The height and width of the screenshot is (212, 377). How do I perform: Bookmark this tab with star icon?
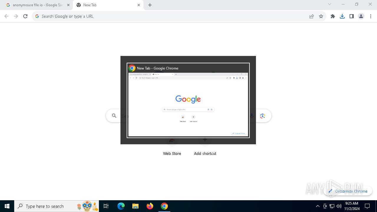point(321,16)
